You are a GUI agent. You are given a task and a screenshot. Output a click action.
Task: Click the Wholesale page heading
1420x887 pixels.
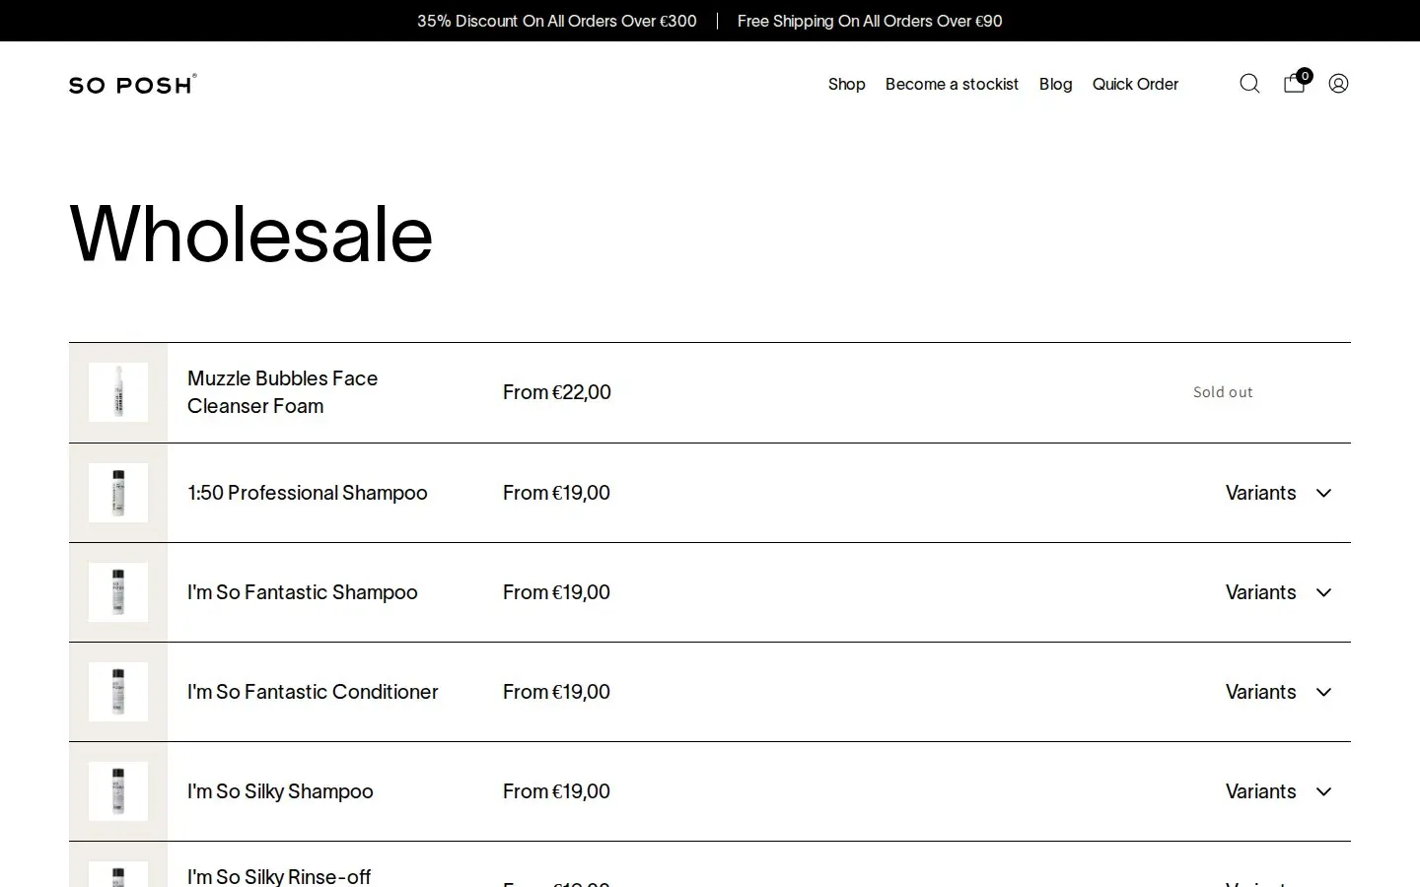[x=251, y=234]
